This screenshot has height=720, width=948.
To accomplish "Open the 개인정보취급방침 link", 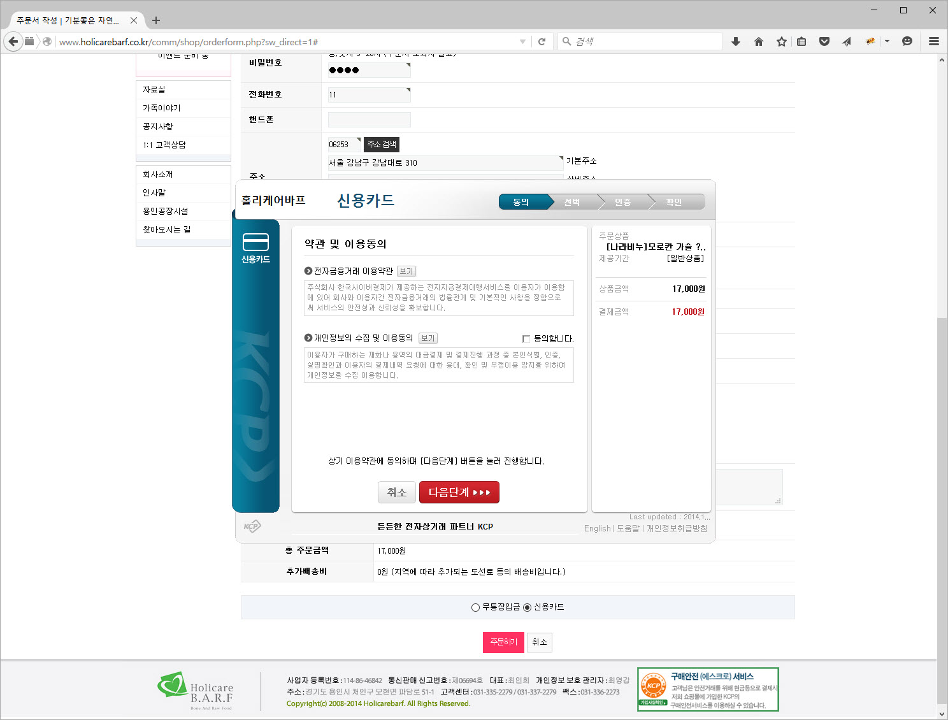I will (677, 529).
